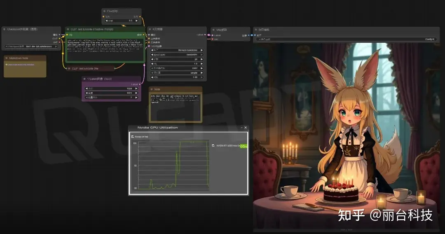Click the vae input socket on VAE decode node

[x=212, y=39]
